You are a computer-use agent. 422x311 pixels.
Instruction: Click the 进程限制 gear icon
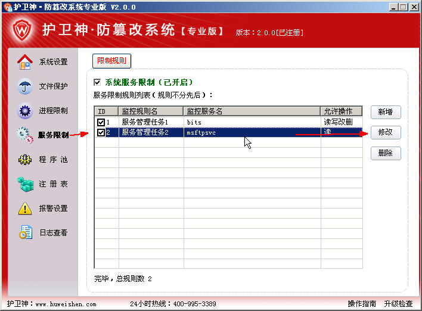coord(25,111)
